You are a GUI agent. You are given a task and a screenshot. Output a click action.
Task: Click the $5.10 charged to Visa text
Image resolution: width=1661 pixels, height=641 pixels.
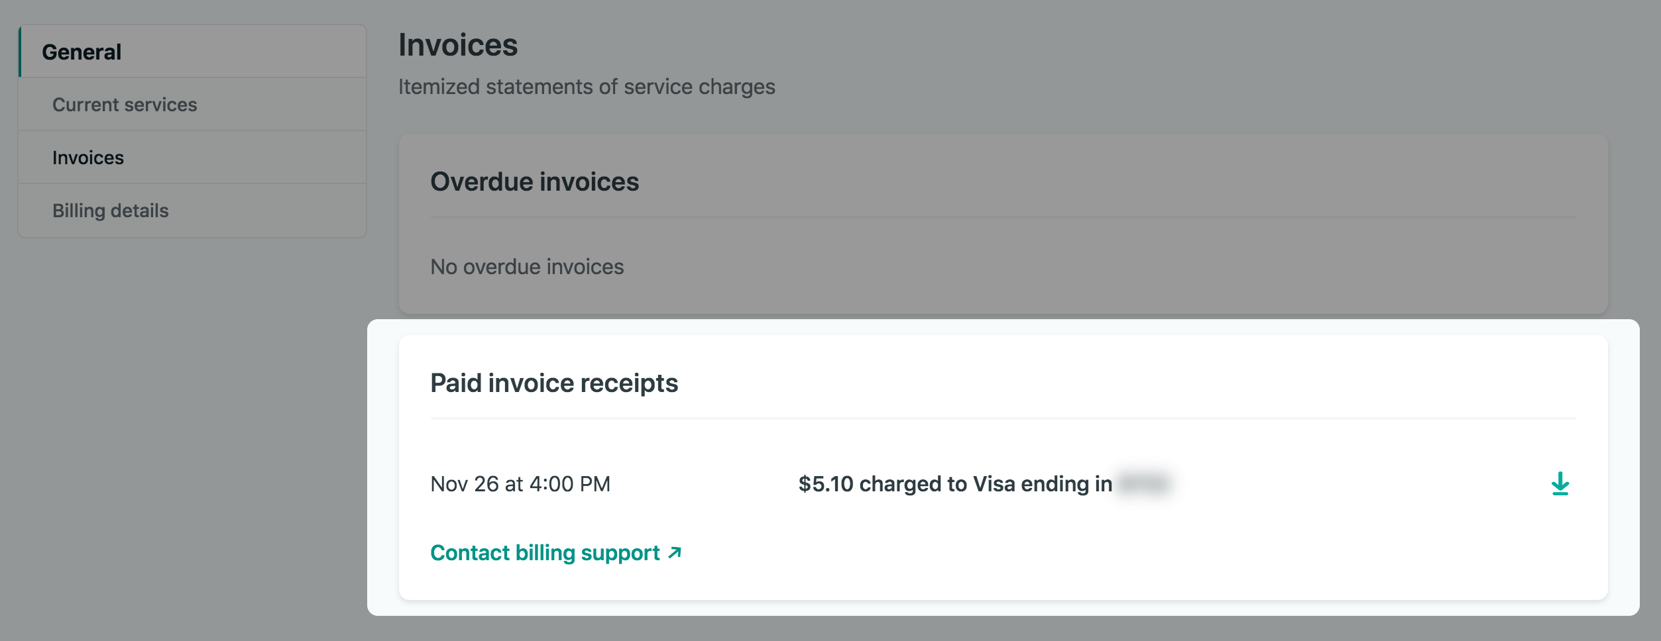[954, 484]
